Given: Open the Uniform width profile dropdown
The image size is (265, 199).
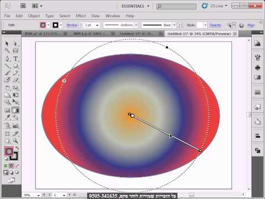Looking at the screenshot, I should pos(136,25).
